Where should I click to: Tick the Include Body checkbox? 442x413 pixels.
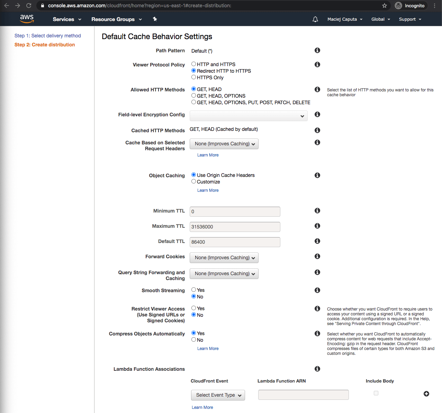coord(376,393)
